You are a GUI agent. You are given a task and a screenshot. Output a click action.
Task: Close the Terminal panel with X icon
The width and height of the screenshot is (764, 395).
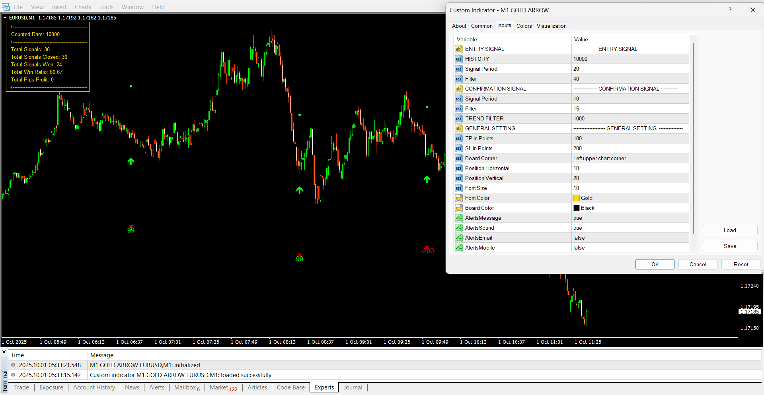[4, 352]
